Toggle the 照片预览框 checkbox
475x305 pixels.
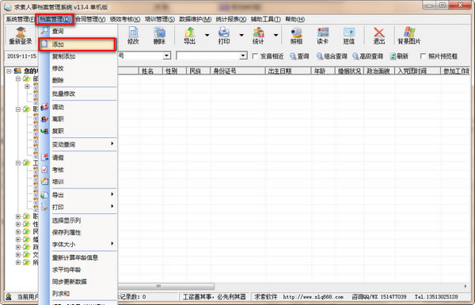[x=423, y=56]
